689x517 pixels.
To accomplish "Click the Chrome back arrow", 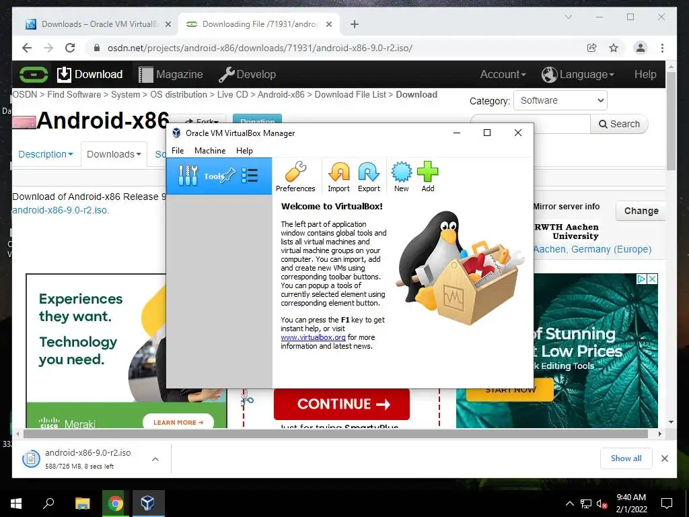I will (27, 48).
